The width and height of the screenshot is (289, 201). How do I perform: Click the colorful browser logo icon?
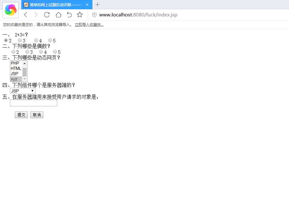click(x=11, y=10)
